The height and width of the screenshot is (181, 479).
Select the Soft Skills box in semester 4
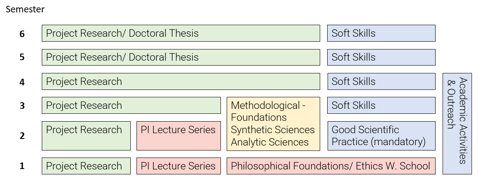(381, 81)
